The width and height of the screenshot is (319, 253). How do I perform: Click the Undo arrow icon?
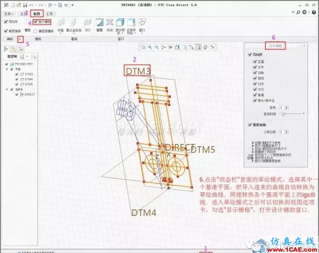pyautogui.click(x=31, y=5)
